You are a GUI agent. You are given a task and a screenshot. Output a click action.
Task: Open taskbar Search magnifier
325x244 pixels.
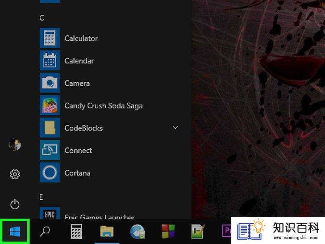(45, 231)
